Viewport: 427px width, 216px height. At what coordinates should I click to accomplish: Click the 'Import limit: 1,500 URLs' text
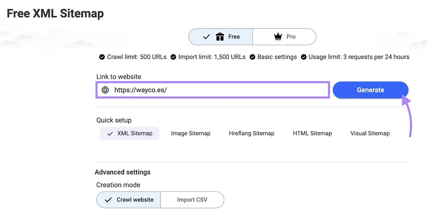pyautogui.click(x=212, y=57)
